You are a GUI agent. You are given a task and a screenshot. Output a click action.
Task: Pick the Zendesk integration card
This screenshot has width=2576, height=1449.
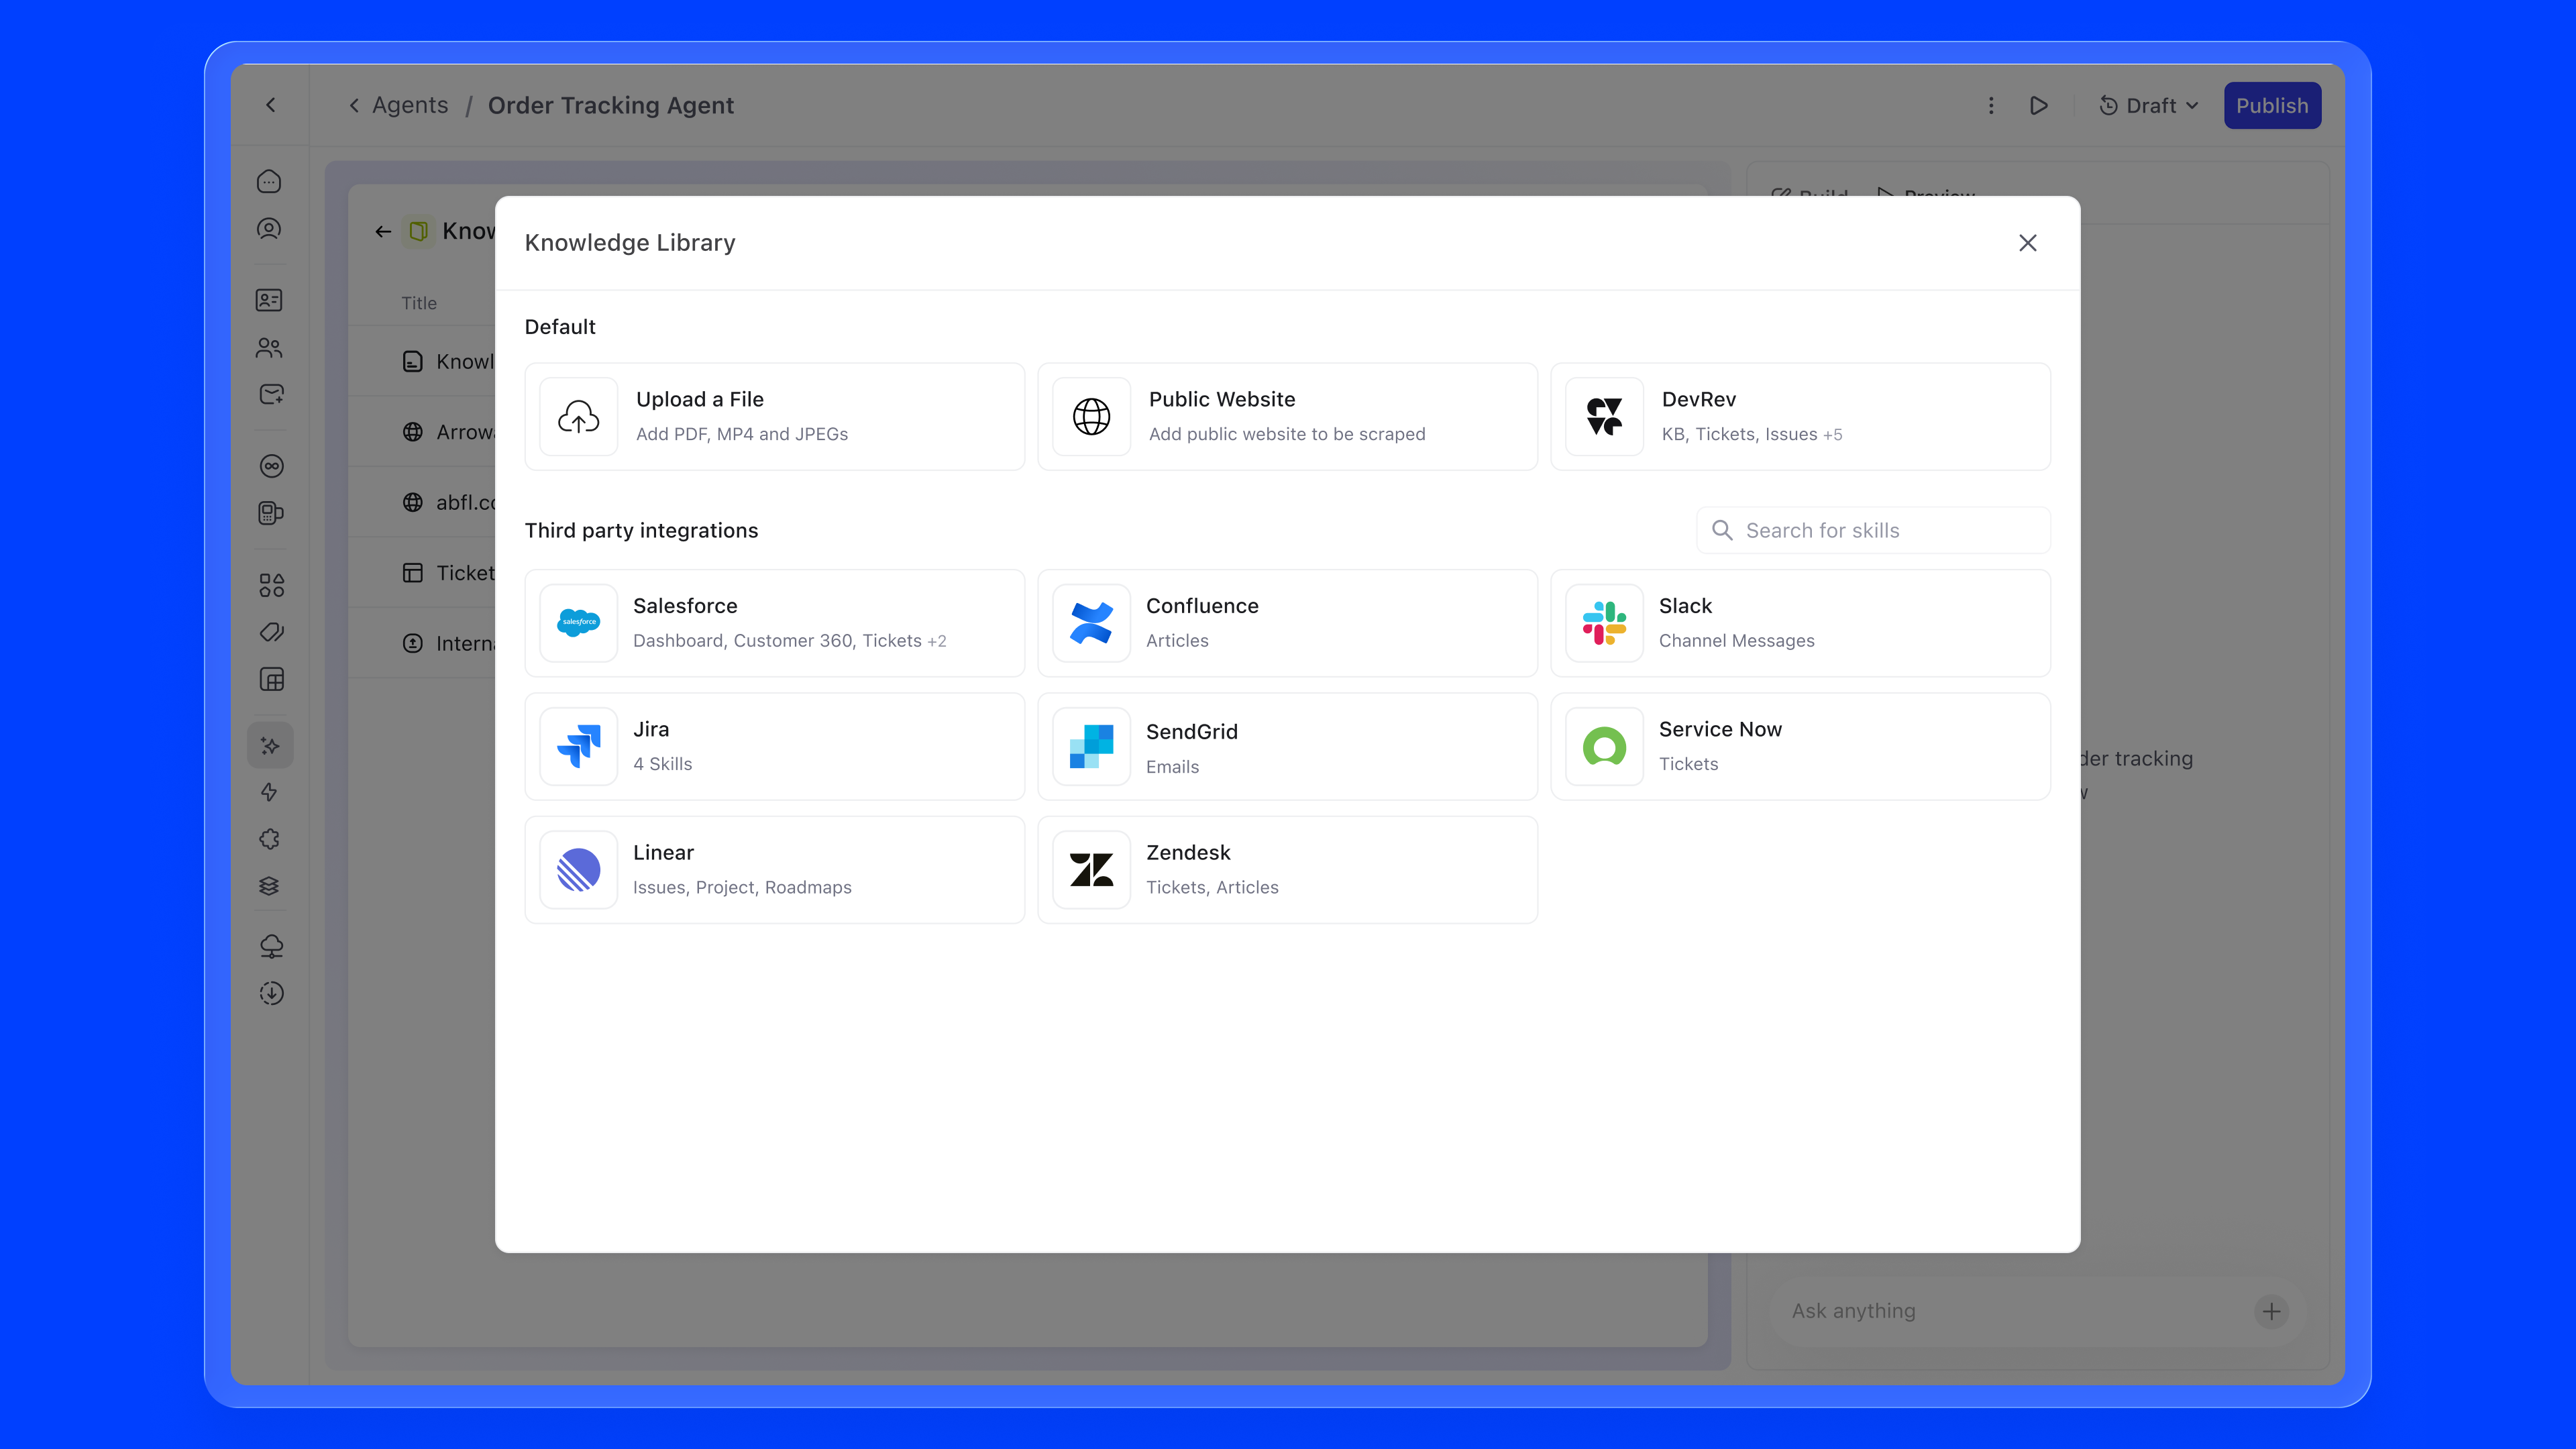tap(1288, 870)
